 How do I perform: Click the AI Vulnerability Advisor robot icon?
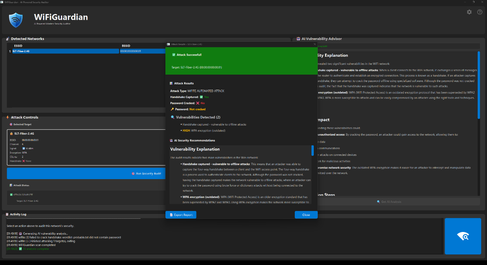click(298, 39)
